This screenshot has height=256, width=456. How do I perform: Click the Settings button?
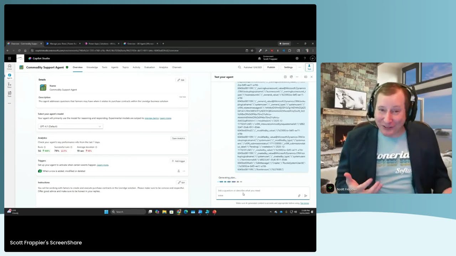tap(288, 67)
